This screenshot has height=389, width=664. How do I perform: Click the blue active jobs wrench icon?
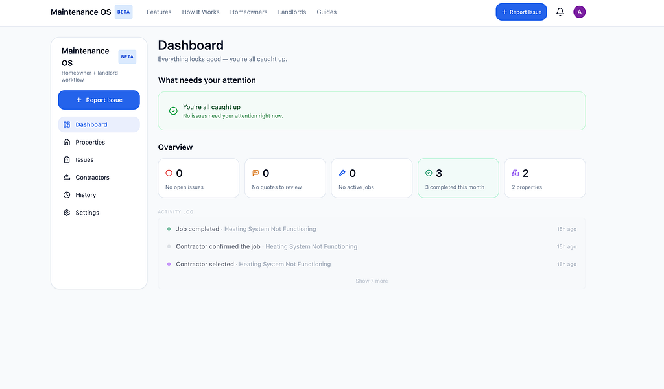coord(342,172)
